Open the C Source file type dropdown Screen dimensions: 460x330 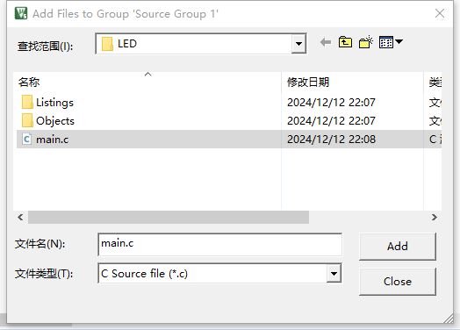[x=334, y=273]
